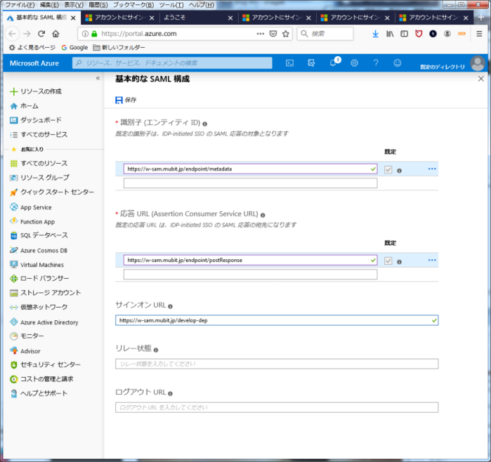
Task: Click identifier field containing endpoint/metadata
Action: tap(250, 169)
